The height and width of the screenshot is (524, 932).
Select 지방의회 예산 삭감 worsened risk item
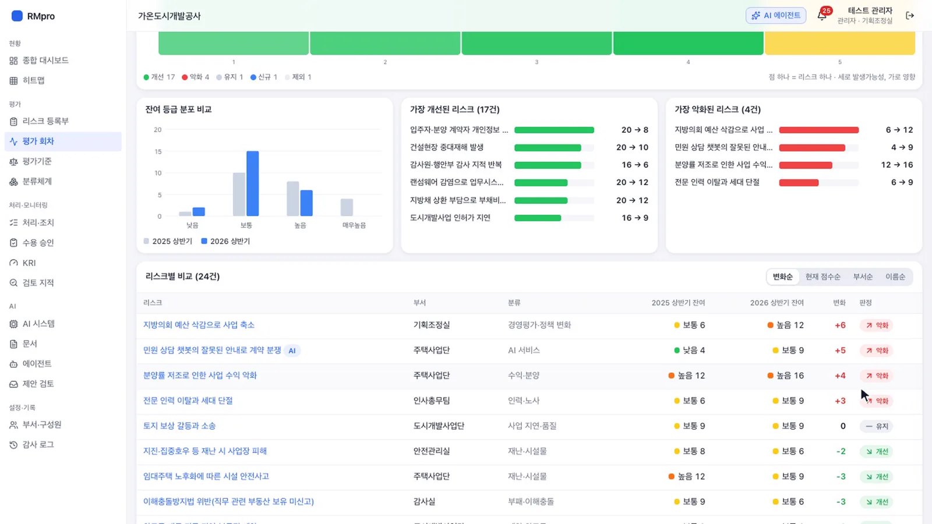pos(794,130)
